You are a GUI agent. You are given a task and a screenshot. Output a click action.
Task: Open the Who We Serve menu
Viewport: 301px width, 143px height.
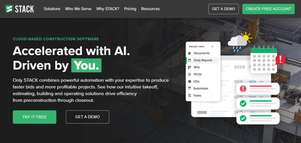pos(78,9)
